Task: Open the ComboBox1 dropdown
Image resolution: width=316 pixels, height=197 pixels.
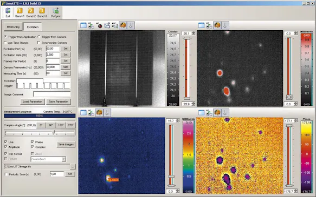Action: 63,159
